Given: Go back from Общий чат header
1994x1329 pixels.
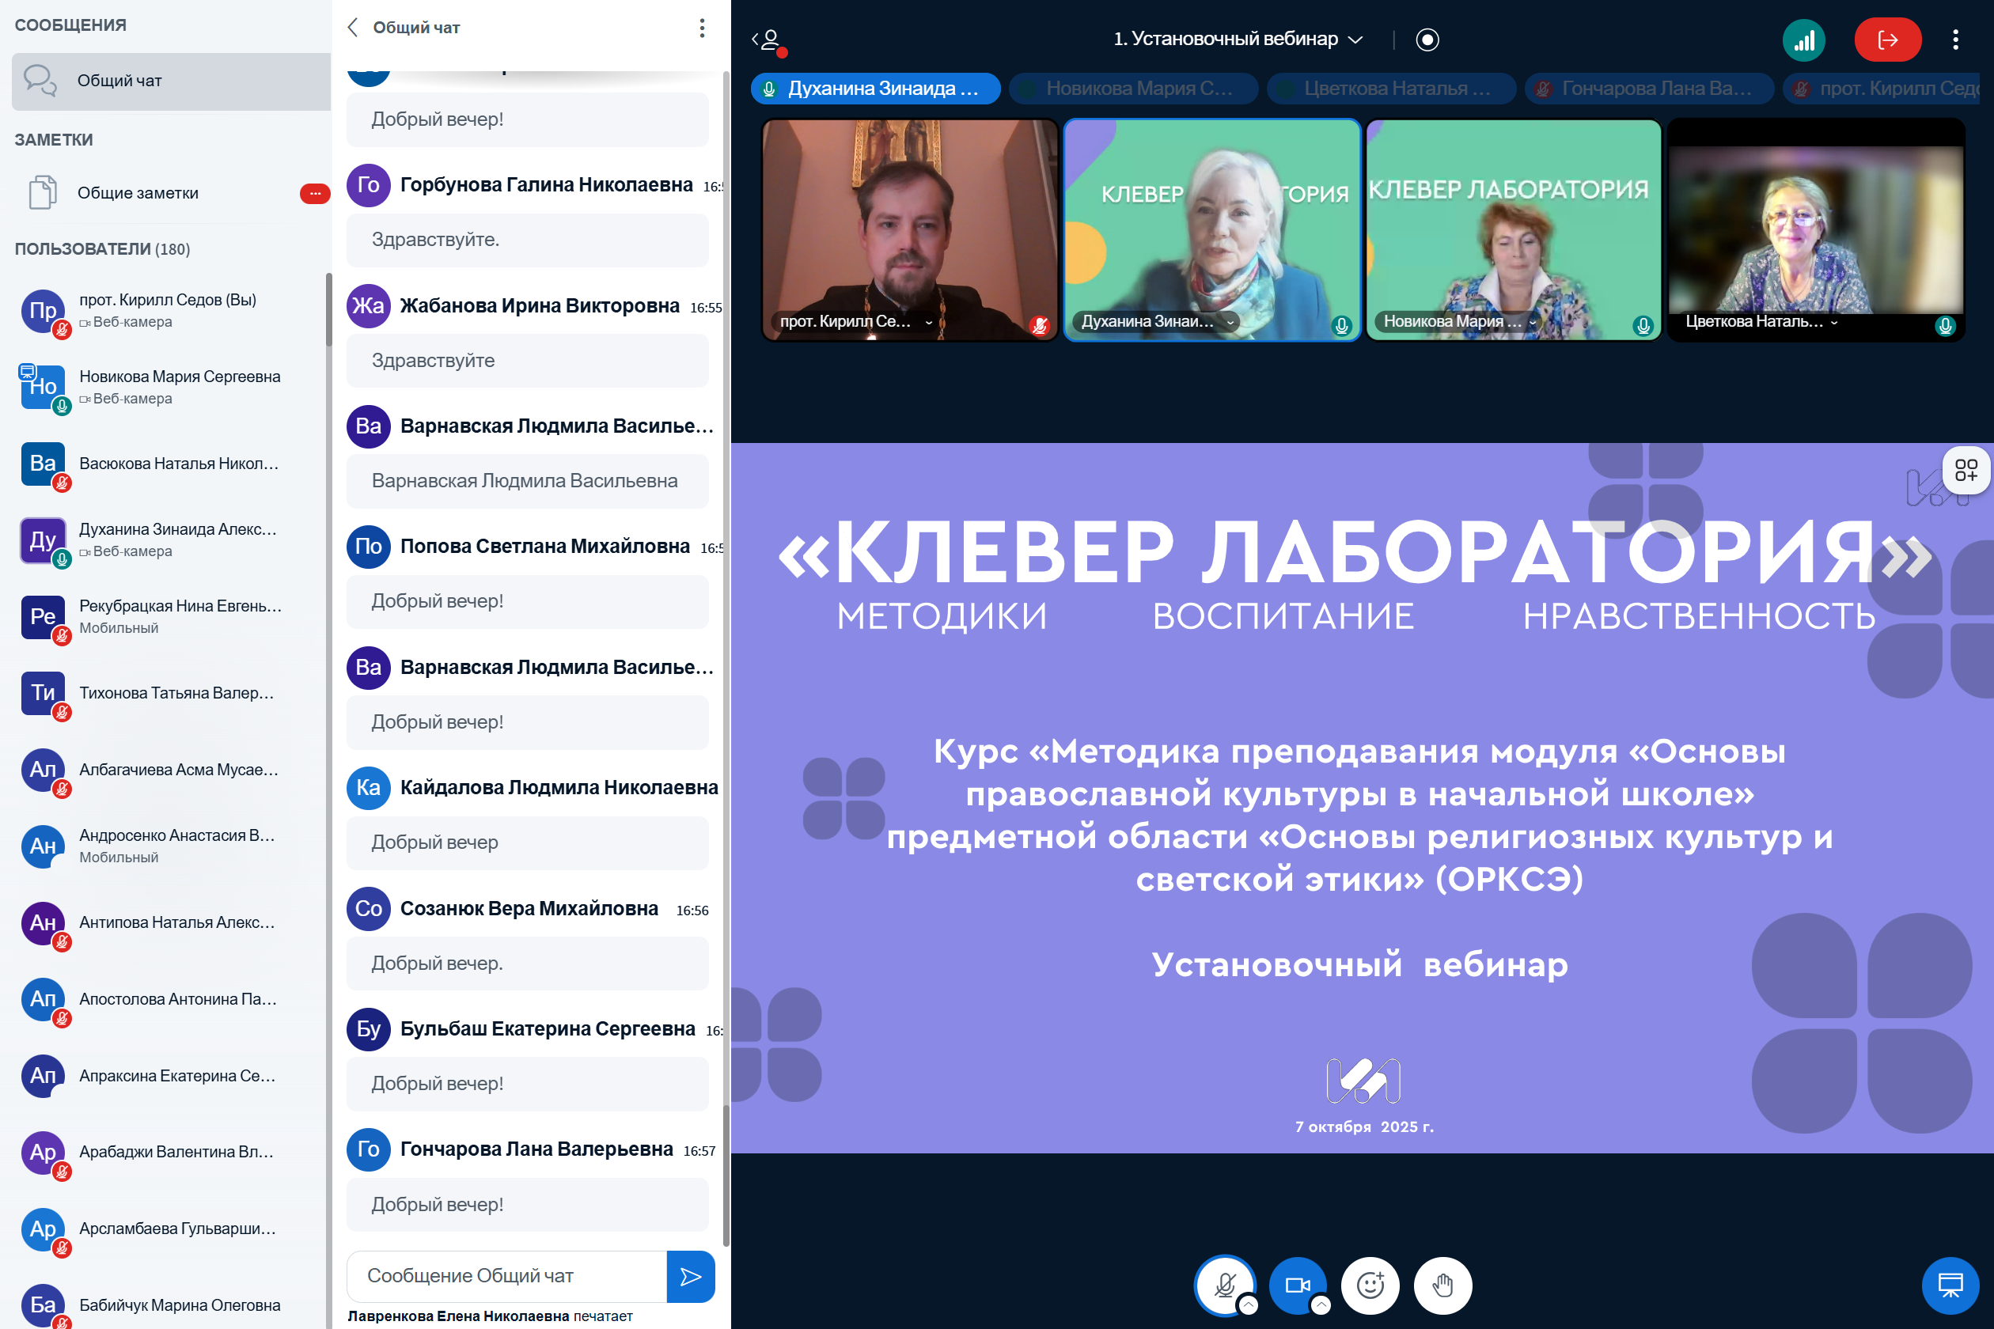Looking at the screenshot, I should click(x=354, y=27).
